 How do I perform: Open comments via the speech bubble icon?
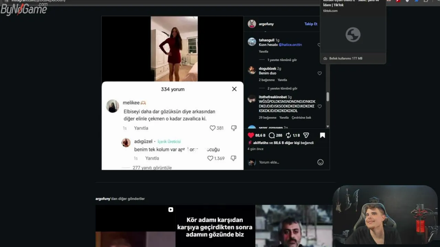click(272, 135)
